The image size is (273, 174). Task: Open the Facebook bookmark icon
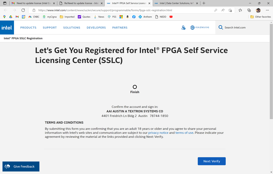pos(134,17)
